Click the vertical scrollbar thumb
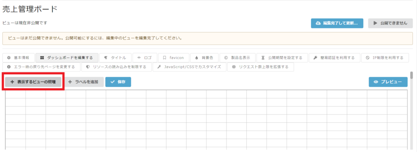417x152 pixels. click(412, 75)
